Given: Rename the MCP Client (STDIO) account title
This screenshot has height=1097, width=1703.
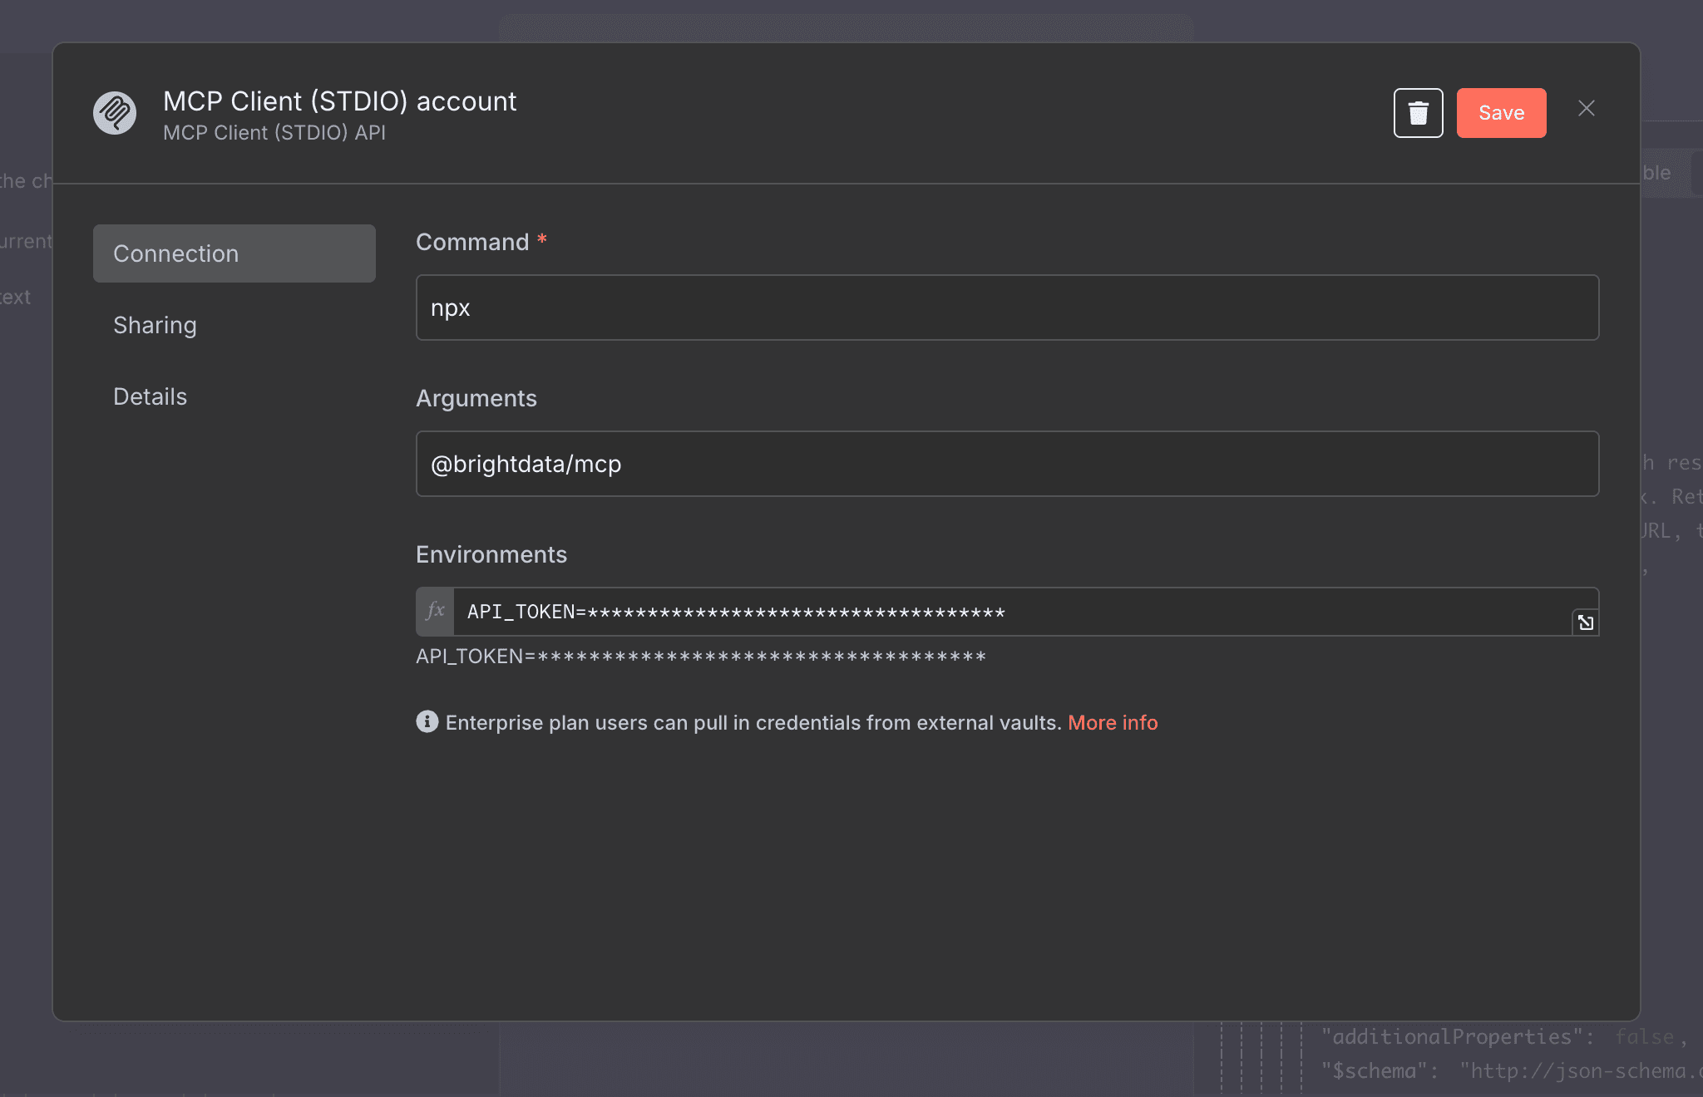Looking at the screenshot, I should [339, 101].
